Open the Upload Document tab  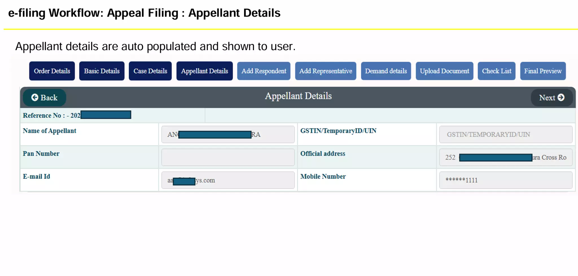(444, 71)
